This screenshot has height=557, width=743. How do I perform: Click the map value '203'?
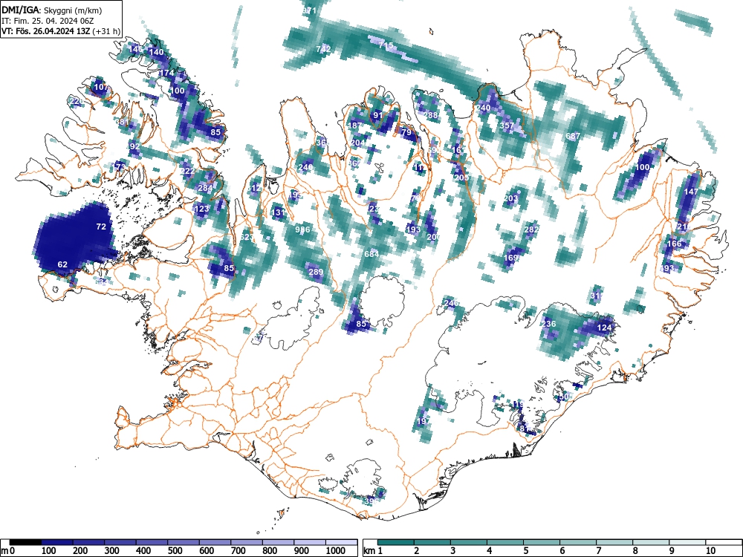pos(511,198)
